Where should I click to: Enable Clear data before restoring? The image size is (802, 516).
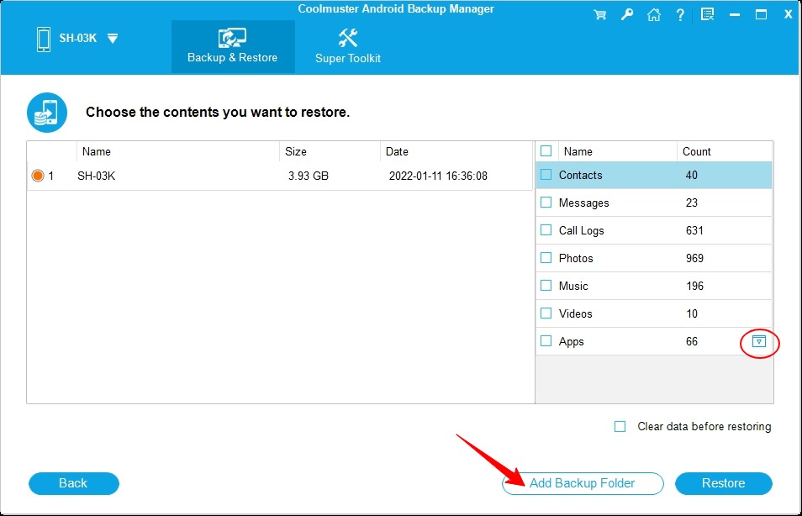click(x=620, y=427)
